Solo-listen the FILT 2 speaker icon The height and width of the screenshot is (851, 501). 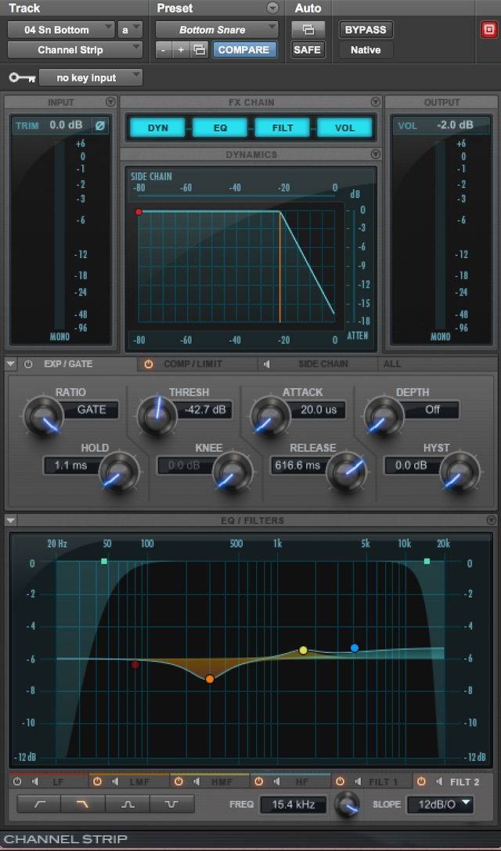pos(438,781)
